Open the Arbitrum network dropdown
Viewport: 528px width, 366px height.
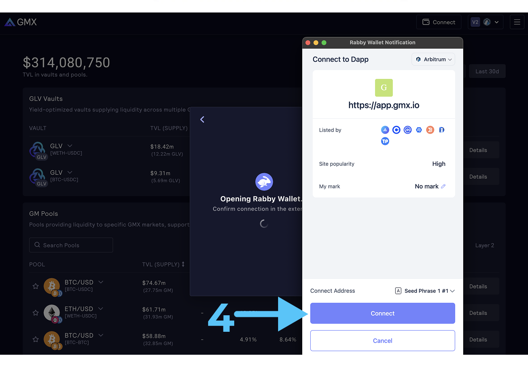[433, 59]
